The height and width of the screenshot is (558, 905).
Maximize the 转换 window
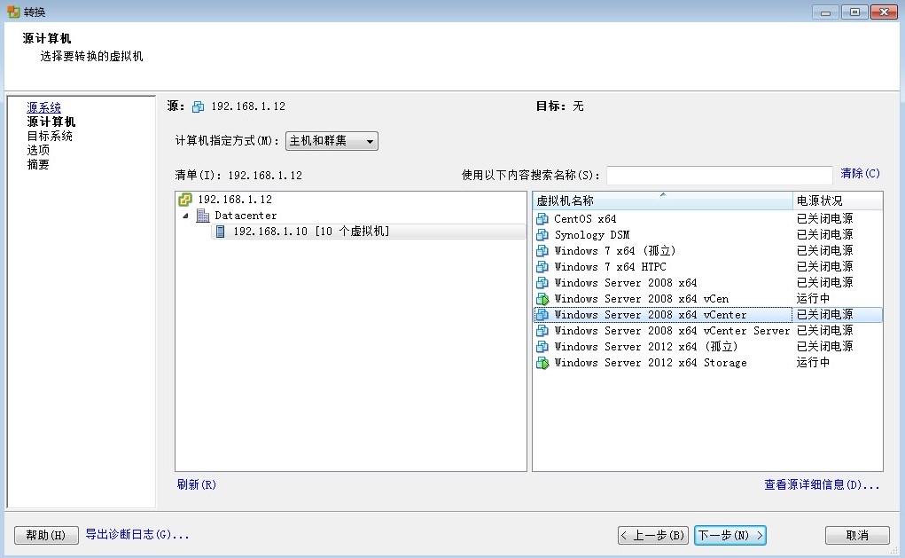[854, 12]
